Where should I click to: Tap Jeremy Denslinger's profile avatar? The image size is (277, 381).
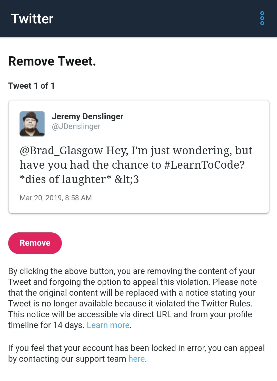click(x=32, y=124)
